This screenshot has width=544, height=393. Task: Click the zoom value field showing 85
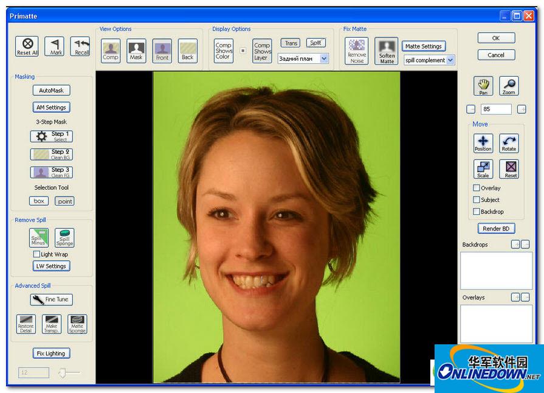pyautogui.click(x=496, y=109)
